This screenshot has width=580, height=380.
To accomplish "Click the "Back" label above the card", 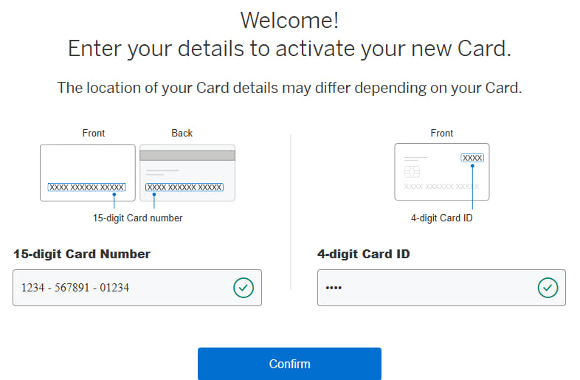I will pyautogui.click(x=182, y=133).
